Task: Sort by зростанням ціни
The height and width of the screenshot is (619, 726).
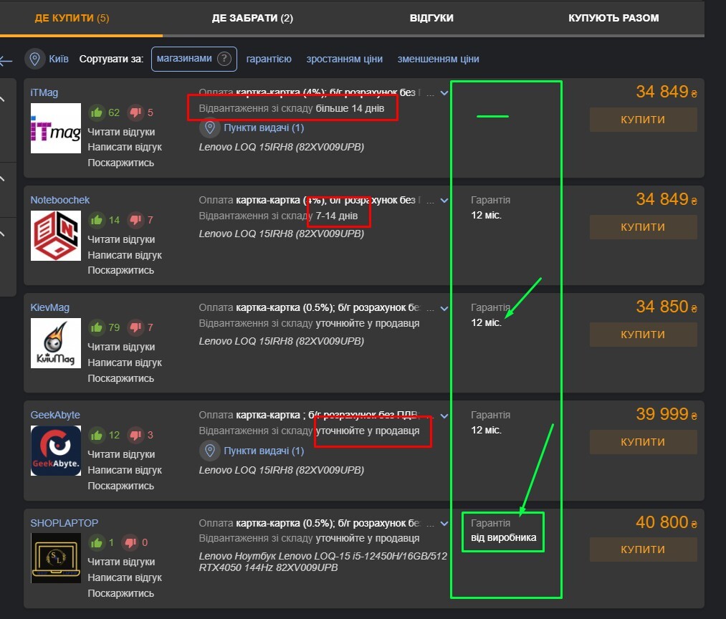Action: 345,59
